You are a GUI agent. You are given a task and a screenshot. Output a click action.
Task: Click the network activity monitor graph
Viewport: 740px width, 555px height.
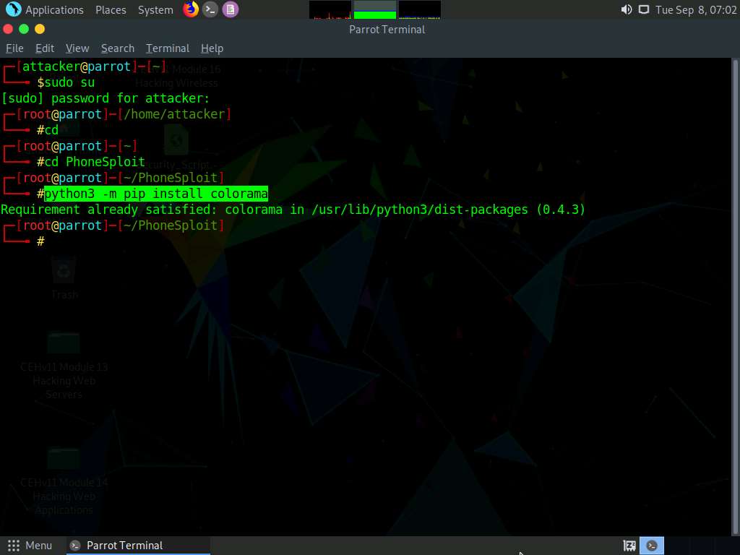click(420, 9)
